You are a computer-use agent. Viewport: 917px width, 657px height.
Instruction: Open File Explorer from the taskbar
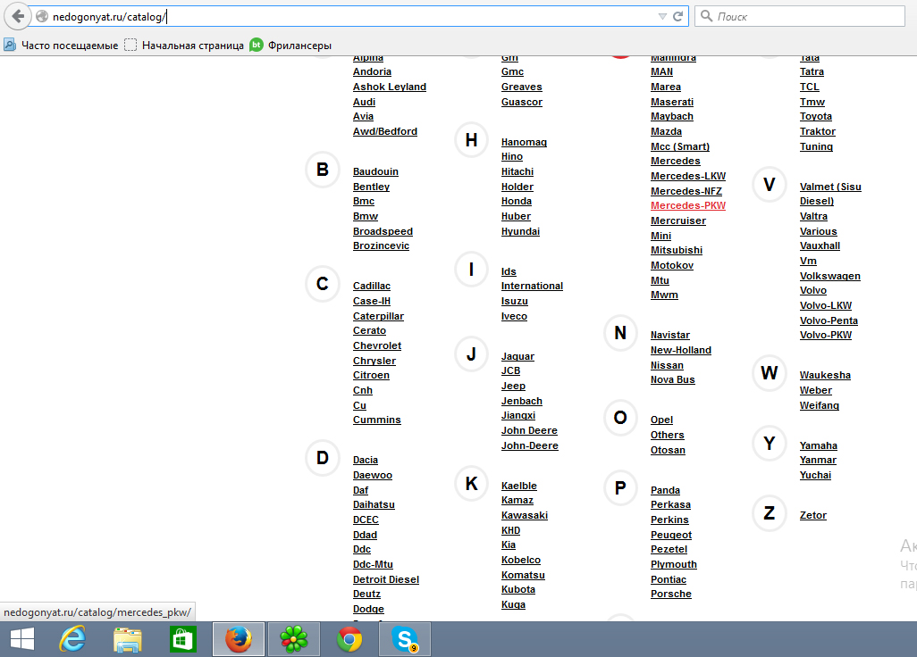(x=128, y=639)
